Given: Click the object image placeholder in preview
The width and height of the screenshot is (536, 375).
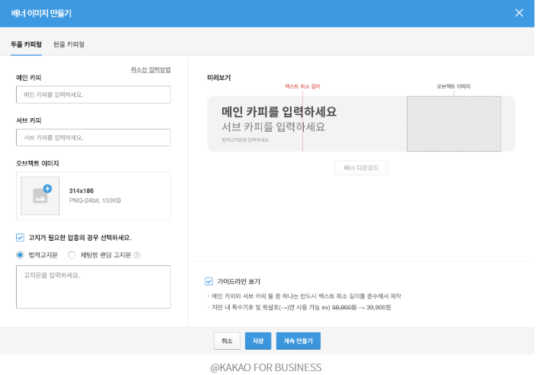Looking at the screenshot, I should click(x=454, y=124).
